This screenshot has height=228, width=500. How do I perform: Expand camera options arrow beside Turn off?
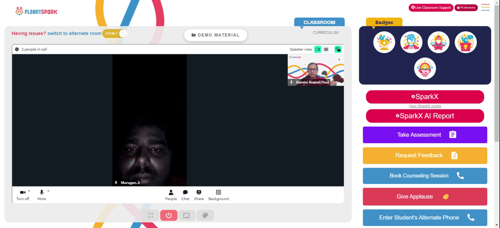pyautogui.click(x=29, y=191)
